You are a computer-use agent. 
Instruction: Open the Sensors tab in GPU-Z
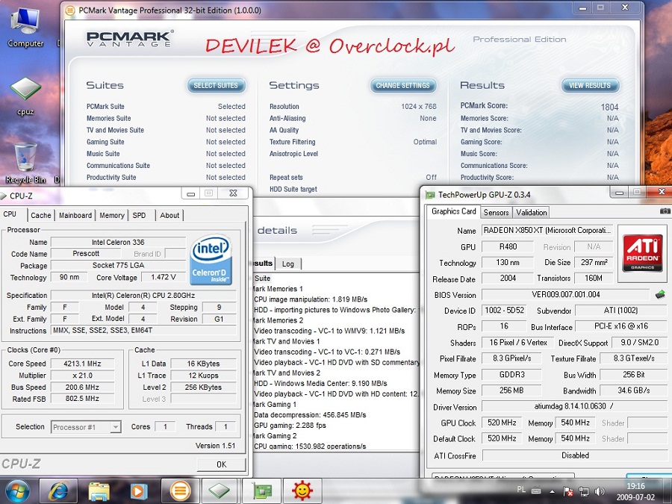[496, 212]
